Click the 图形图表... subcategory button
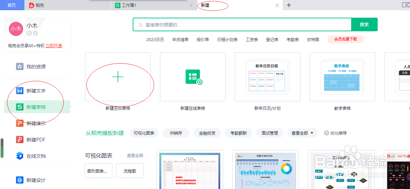Viewport: 410px width, 189px height. 98,171
